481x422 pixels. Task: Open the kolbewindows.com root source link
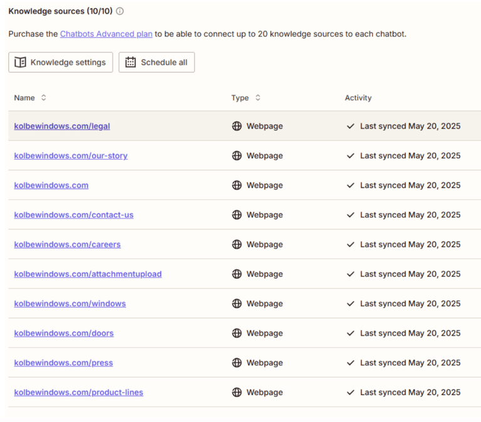coord(51,185)
